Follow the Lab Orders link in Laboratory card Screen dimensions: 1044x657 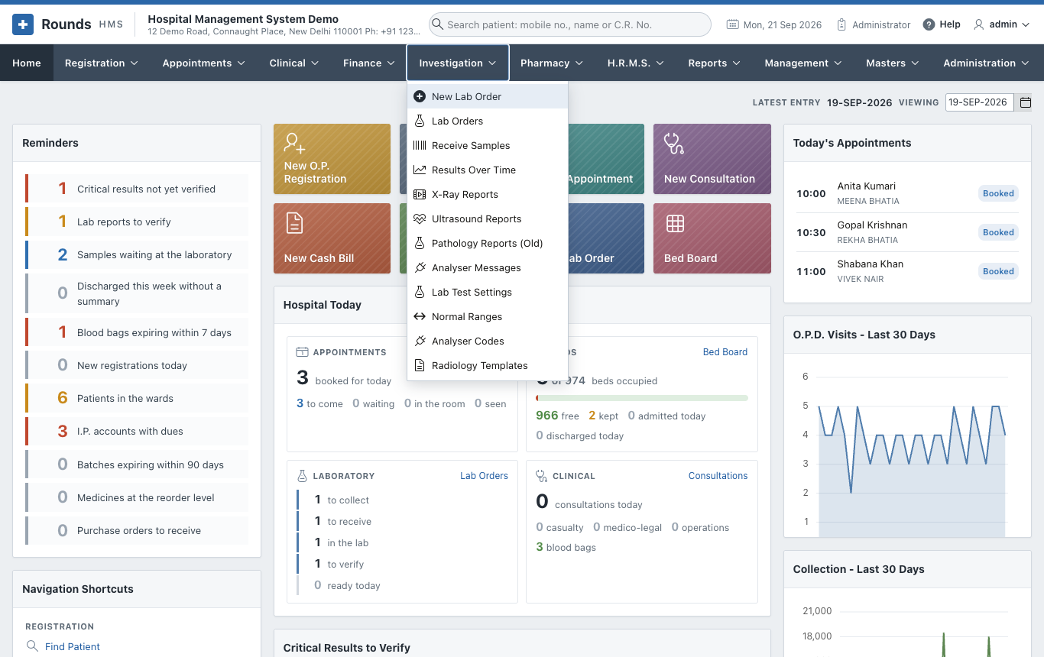pos(484,476)
